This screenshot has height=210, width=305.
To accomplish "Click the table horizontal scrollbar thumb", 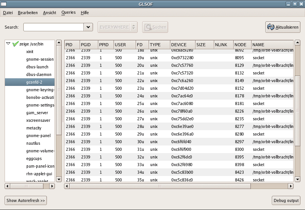I will point(160,186).
